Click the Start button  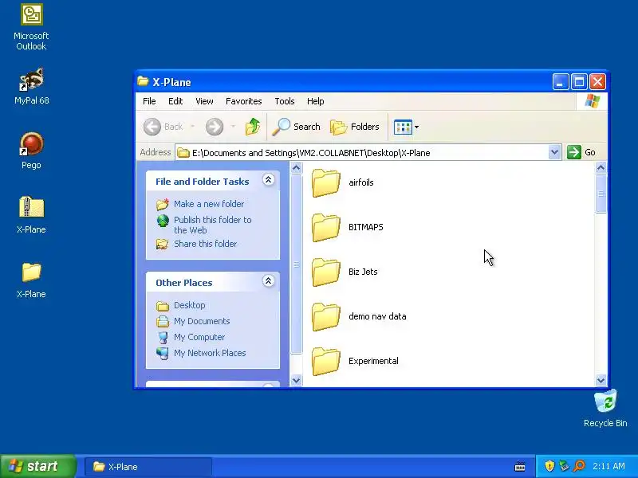click(37, 466)
